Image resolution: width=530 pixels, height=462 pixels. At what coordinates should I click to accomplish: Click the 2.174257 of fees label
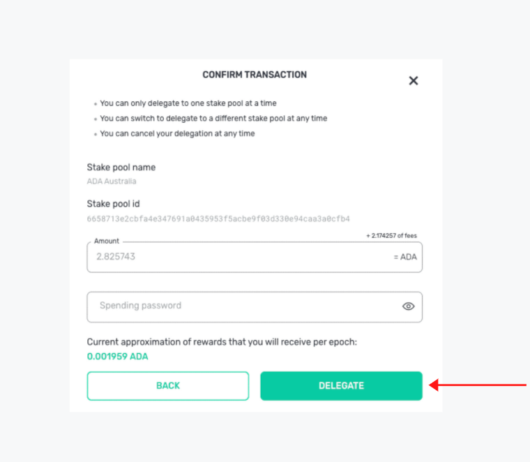click(391, 236)
